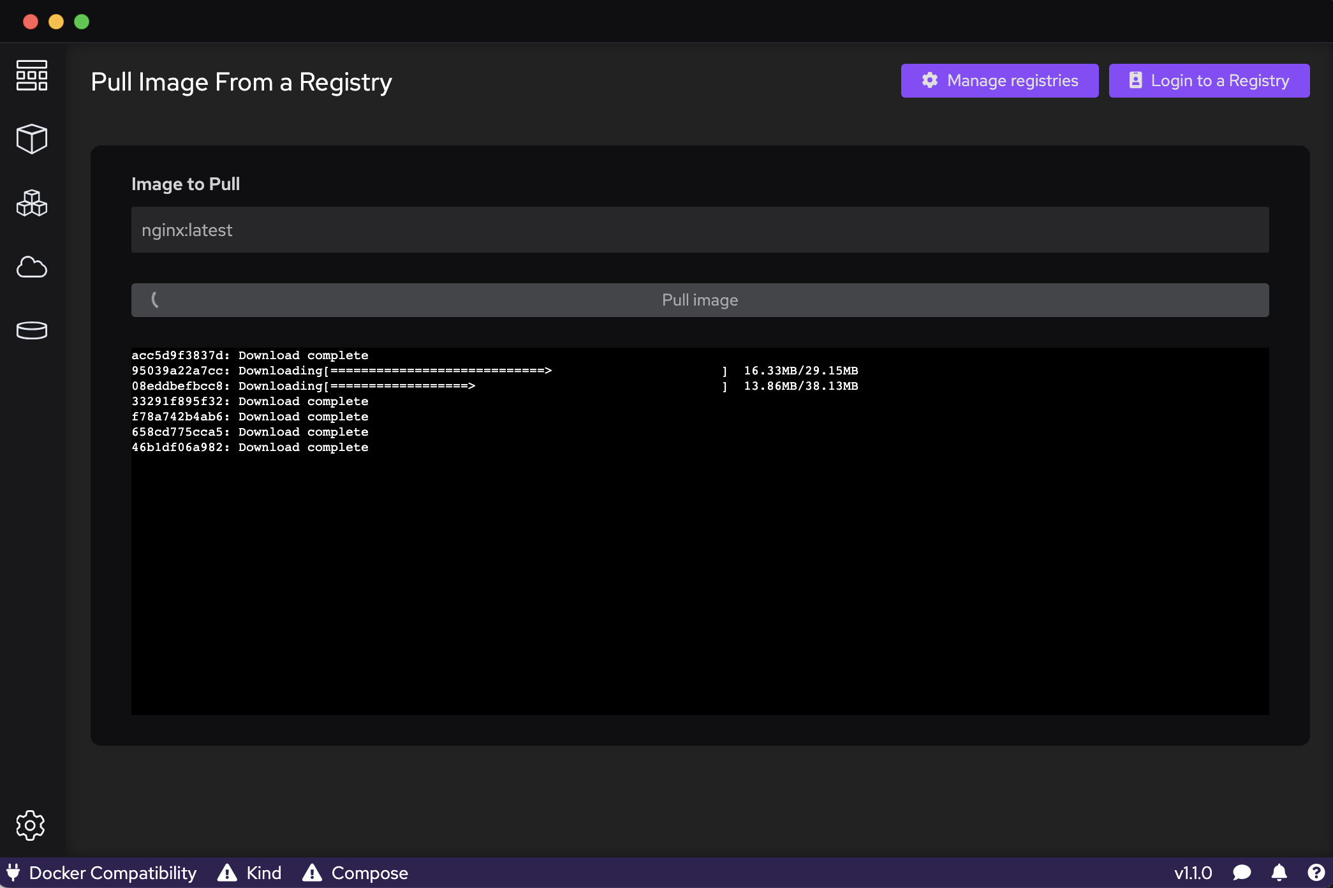Image resolution: width=1333 pixels, height=888 pixels.
Task: Open the Pods page in the sidebar
Action: tap(31, 204)
